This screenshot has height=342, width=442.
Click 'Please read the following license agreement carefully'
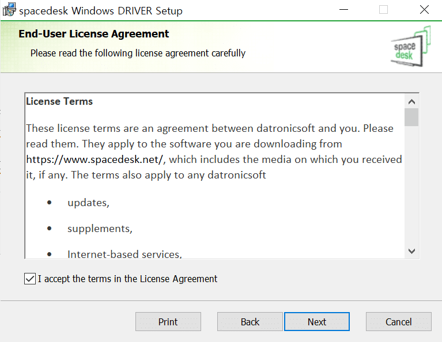pyautogui.click(x=138, y=53)
